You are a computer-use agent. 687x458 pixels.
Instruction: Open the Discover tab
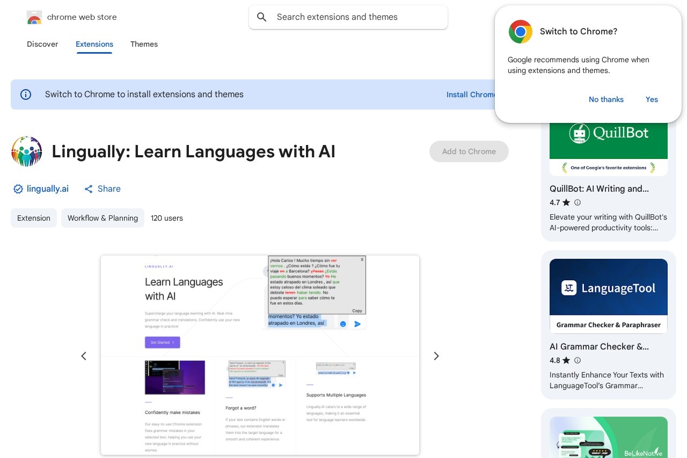click(42, 44)
